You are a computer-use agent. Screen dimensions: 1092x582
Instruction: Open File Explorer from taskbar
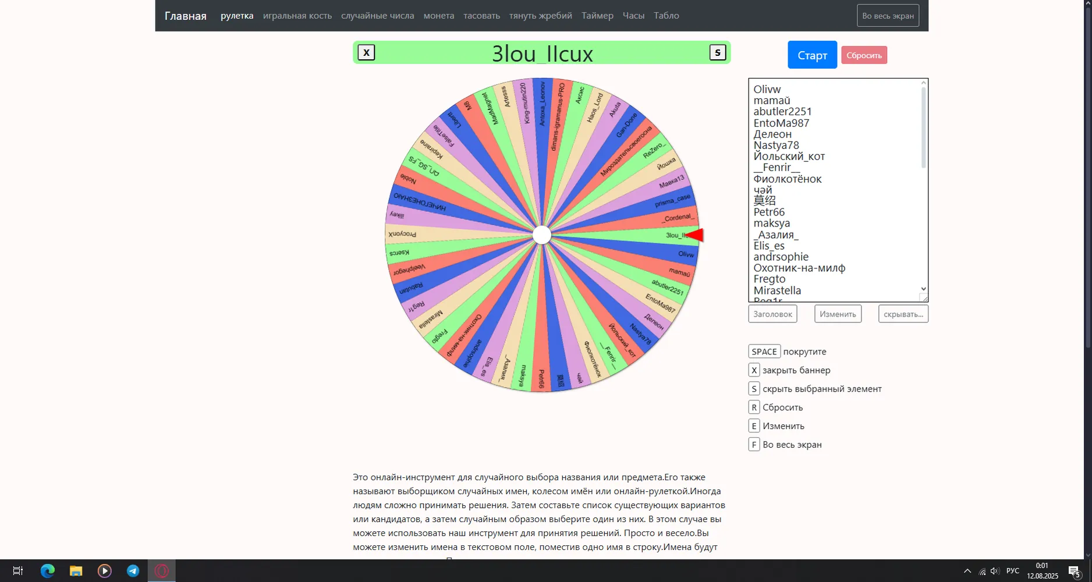click(x=76, y=571)
